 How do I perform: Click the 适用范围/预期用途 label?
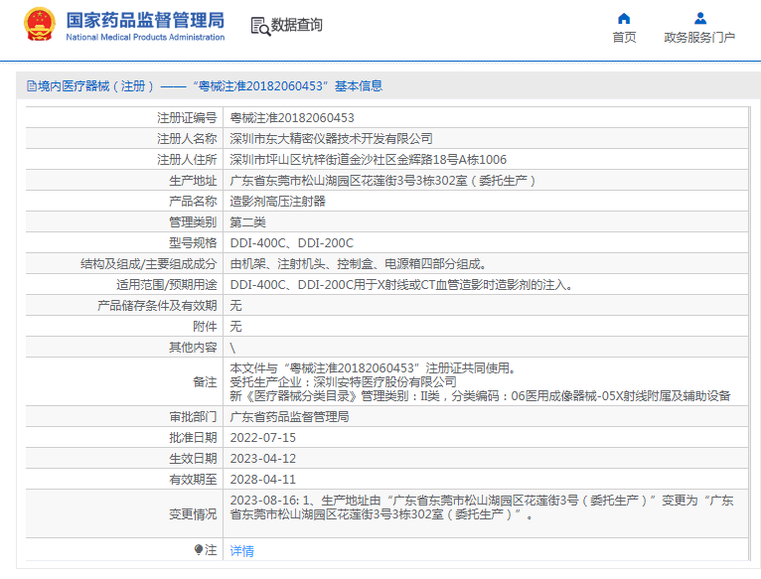pyautogui.click(x=167, y=285)
